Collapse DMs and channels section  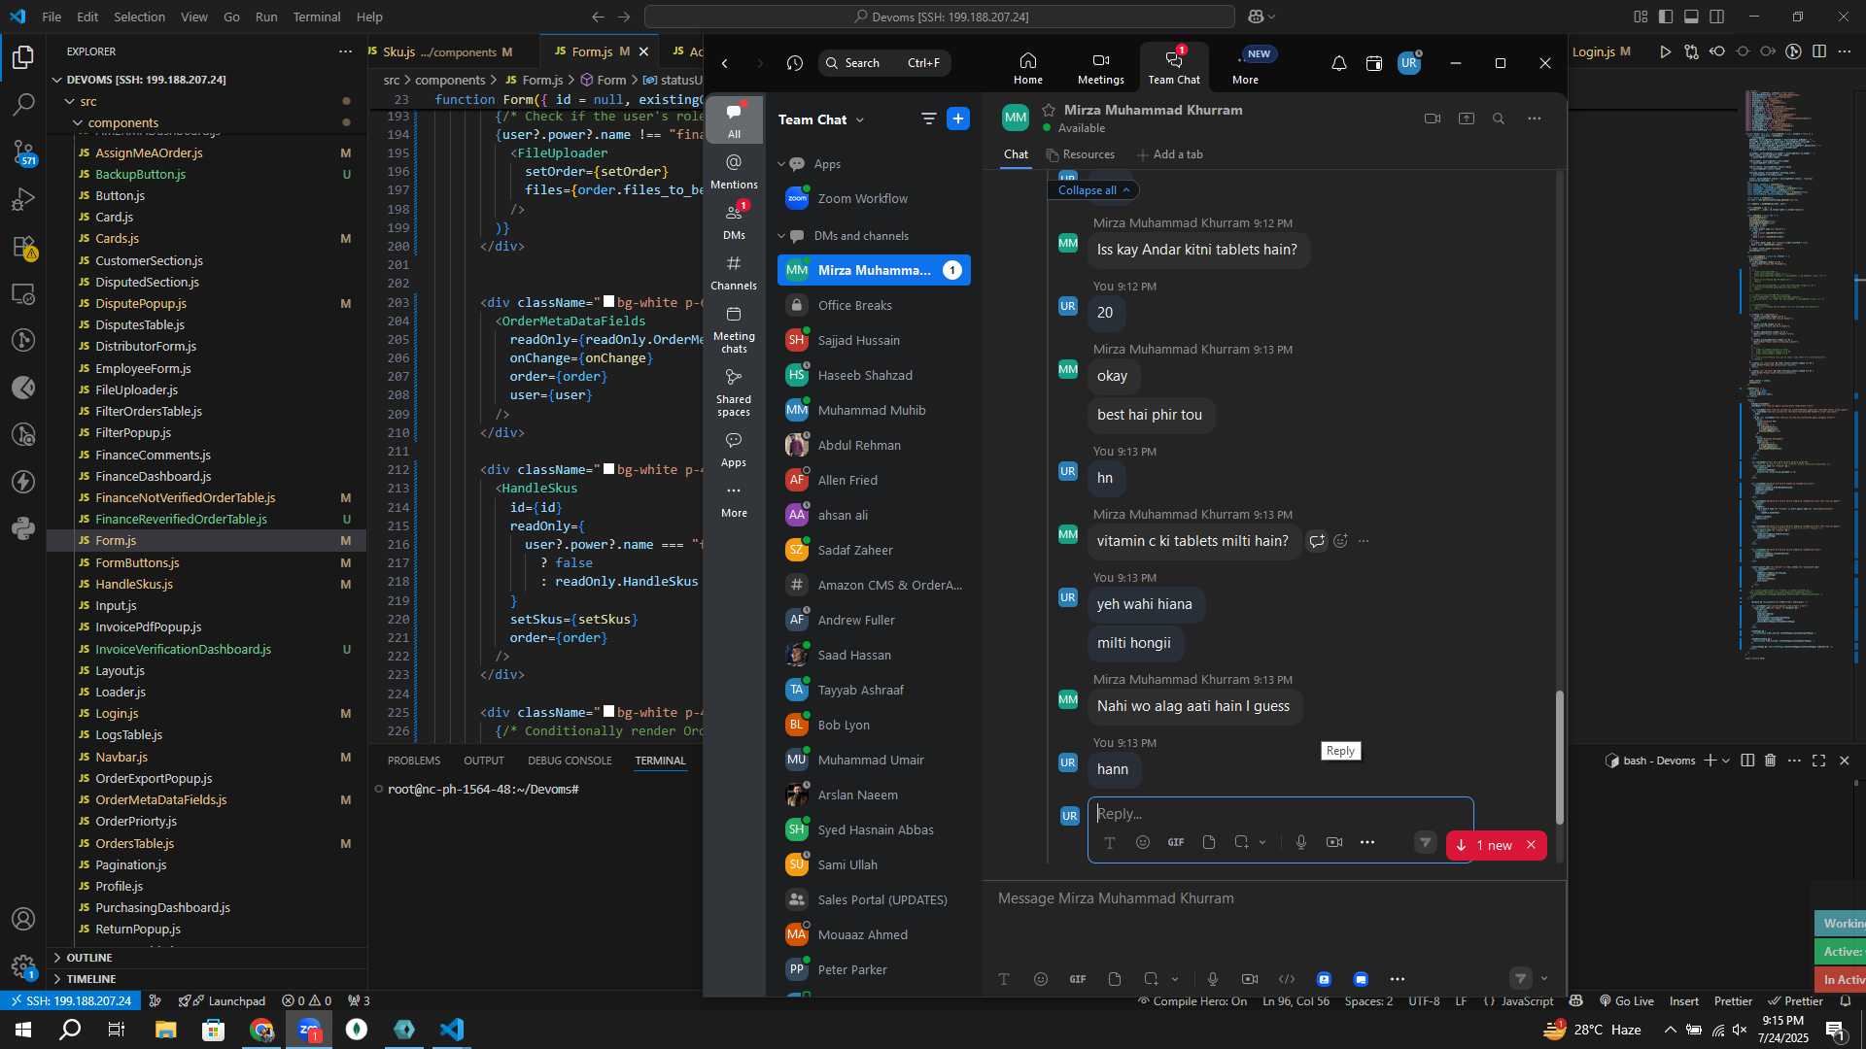pos(781,236)
